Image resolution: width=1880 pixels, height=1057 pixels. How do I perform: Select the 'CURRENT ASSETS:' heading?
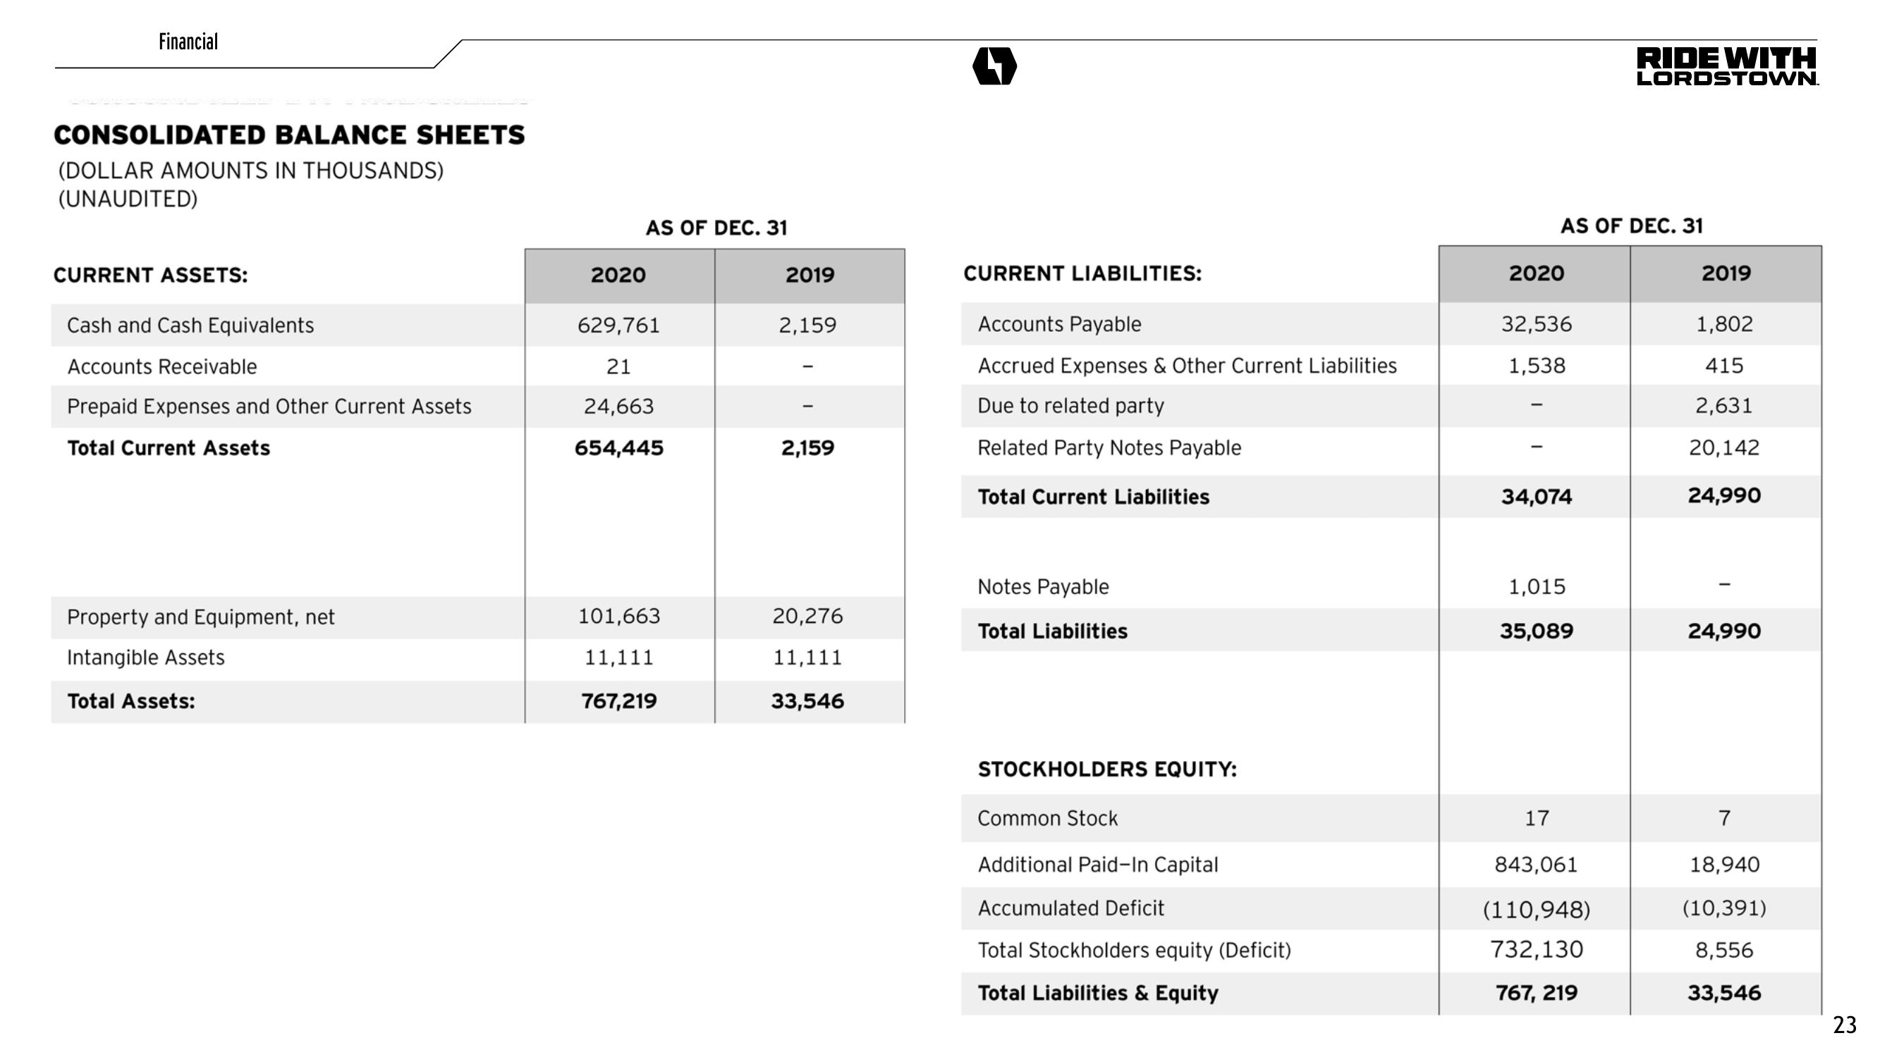click(150, 275)
